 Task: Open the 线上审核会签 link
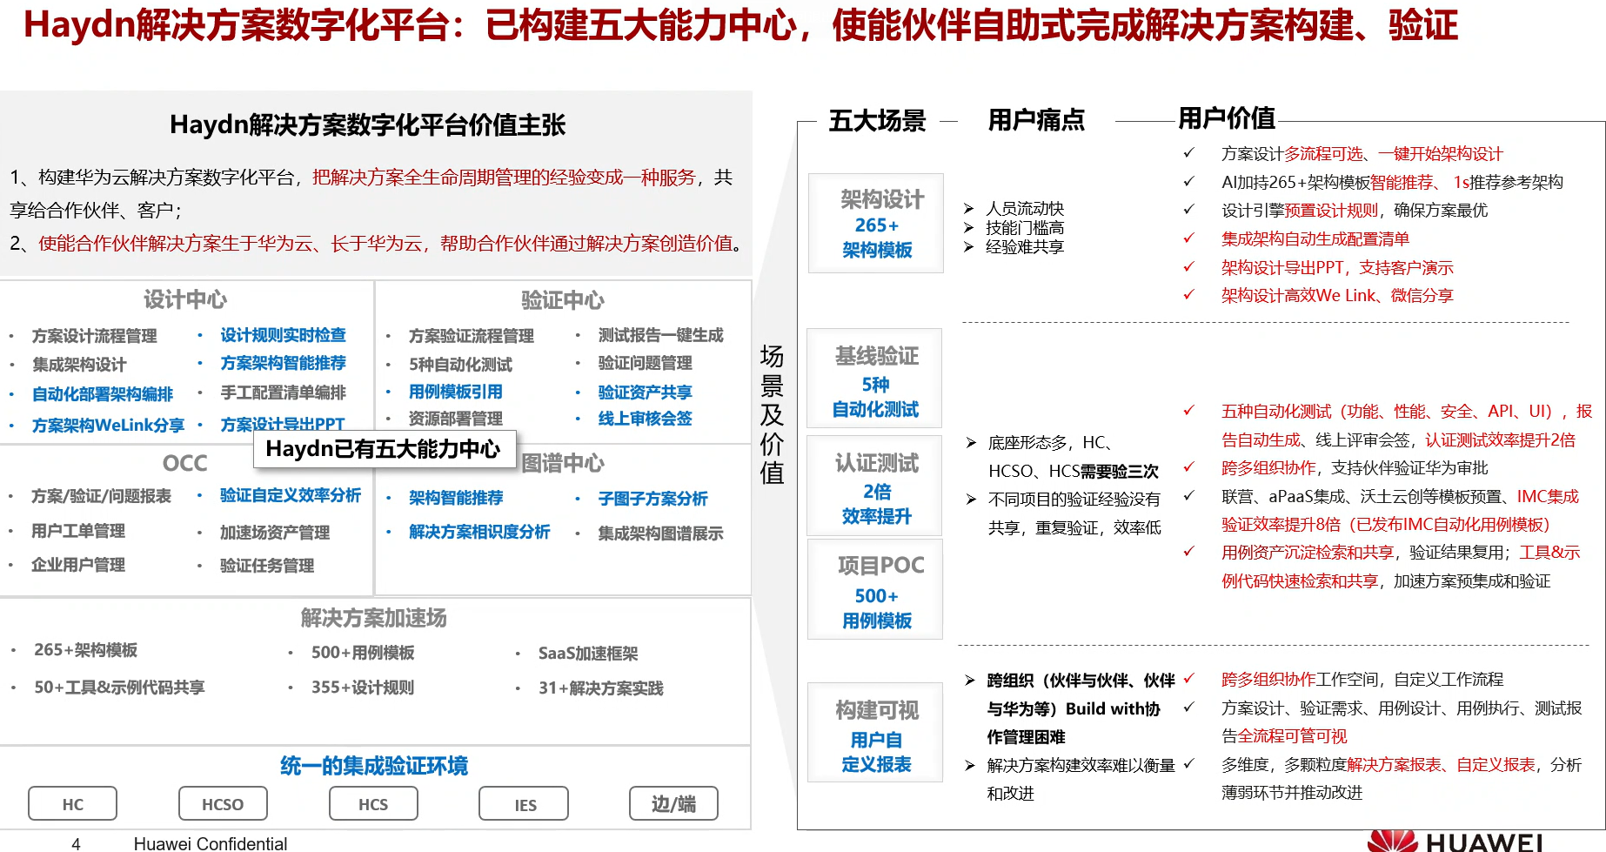pos(645,419)
